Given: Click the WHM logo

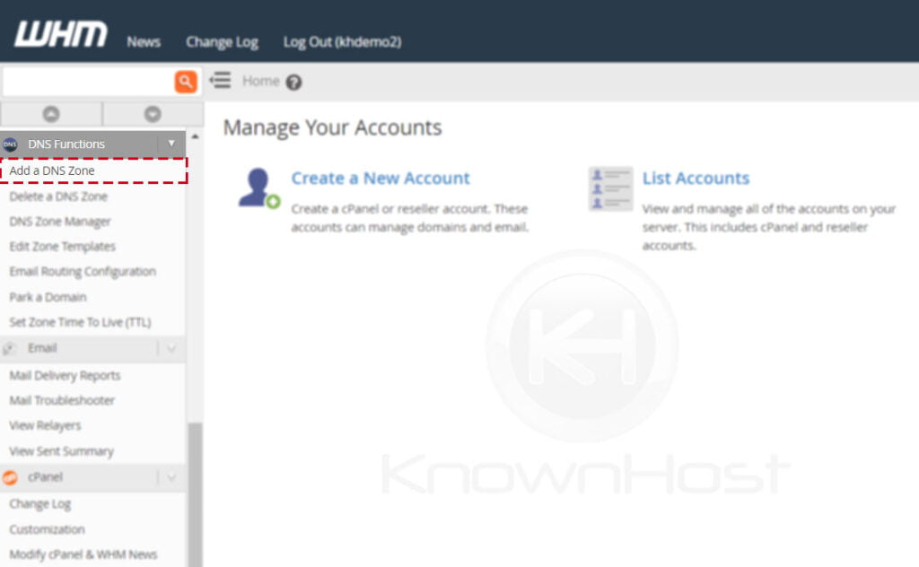Looking at the screenshot, I should point(61,34).
